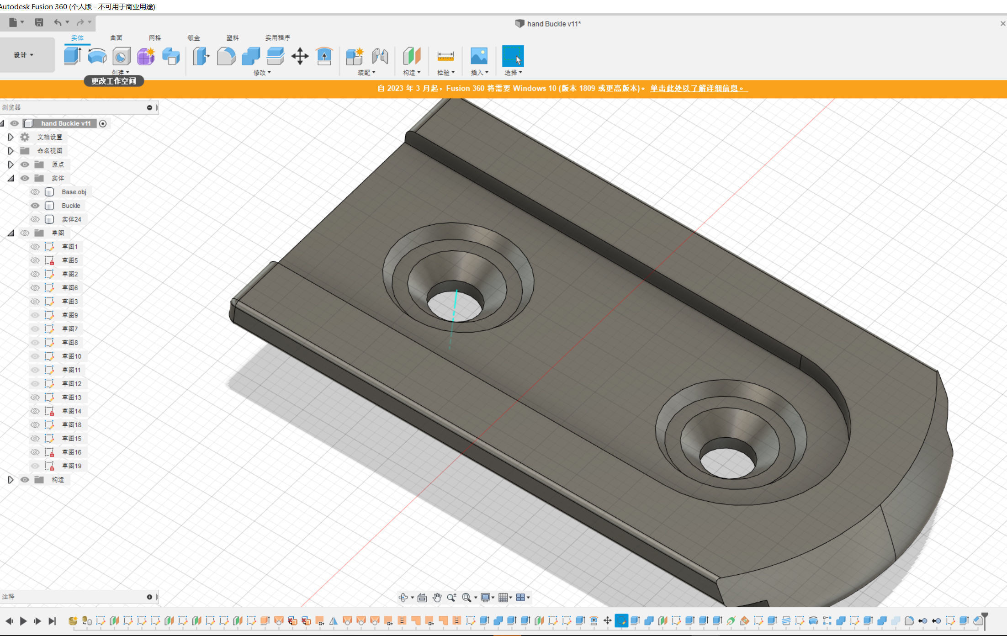This screenshot has height=636, width=1007.
Task: Select the Extrude tool icon
Action: coord(72,56)
